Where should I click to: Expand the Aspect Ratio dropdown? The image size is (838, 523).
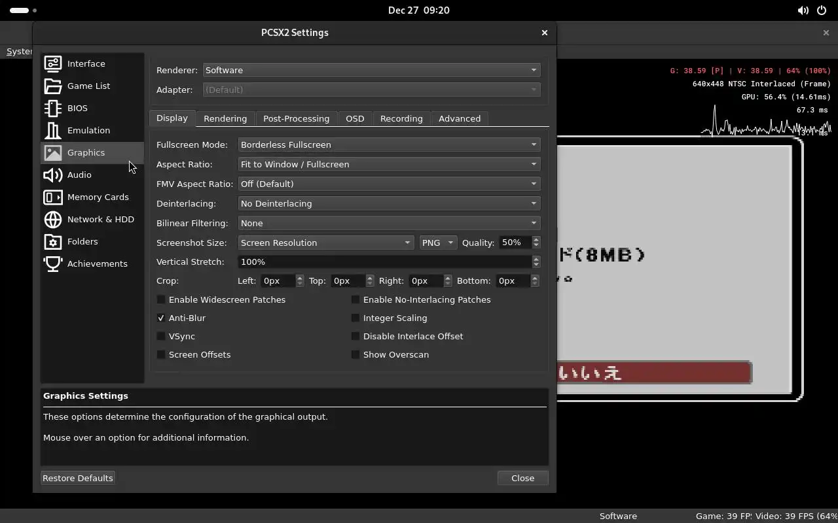[389, 164]
